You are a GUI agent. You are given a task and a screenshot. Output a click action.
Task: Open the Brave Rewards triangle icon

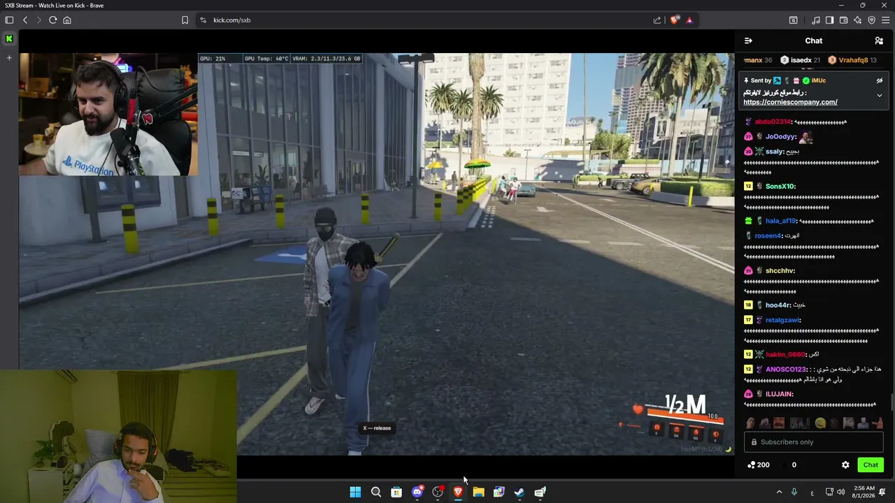[x=689, y=20]
